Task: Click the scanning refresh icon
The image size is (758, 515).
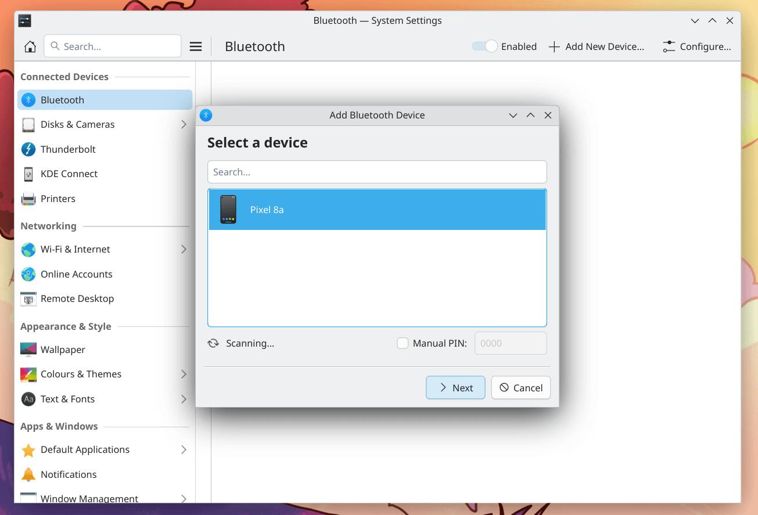Action: coord(213,343)
